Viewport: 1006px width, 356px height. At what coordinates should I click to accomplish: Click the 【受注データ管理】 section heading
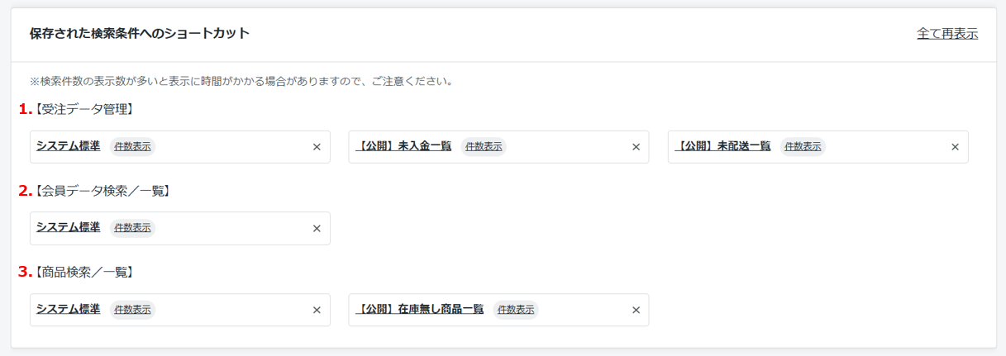pos(83,109)
